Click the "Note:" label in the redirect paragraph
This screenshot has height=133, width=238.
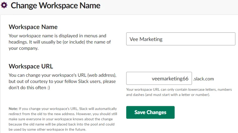(13, 109)
